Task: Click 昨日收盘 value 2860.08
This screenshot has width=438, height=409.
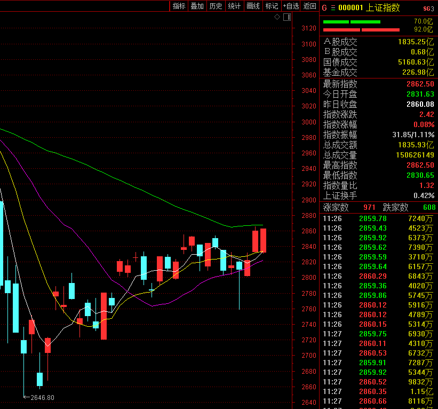Action: click(x=420, y=104)
